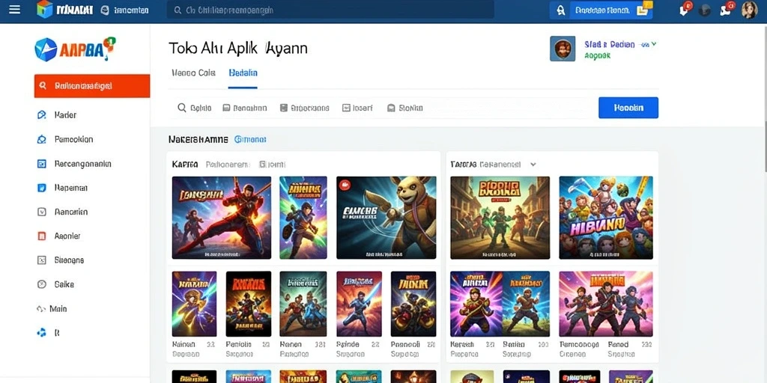Select the orange highlighted sidebar search item
767x383 pixels.
[x=92, y=86]
